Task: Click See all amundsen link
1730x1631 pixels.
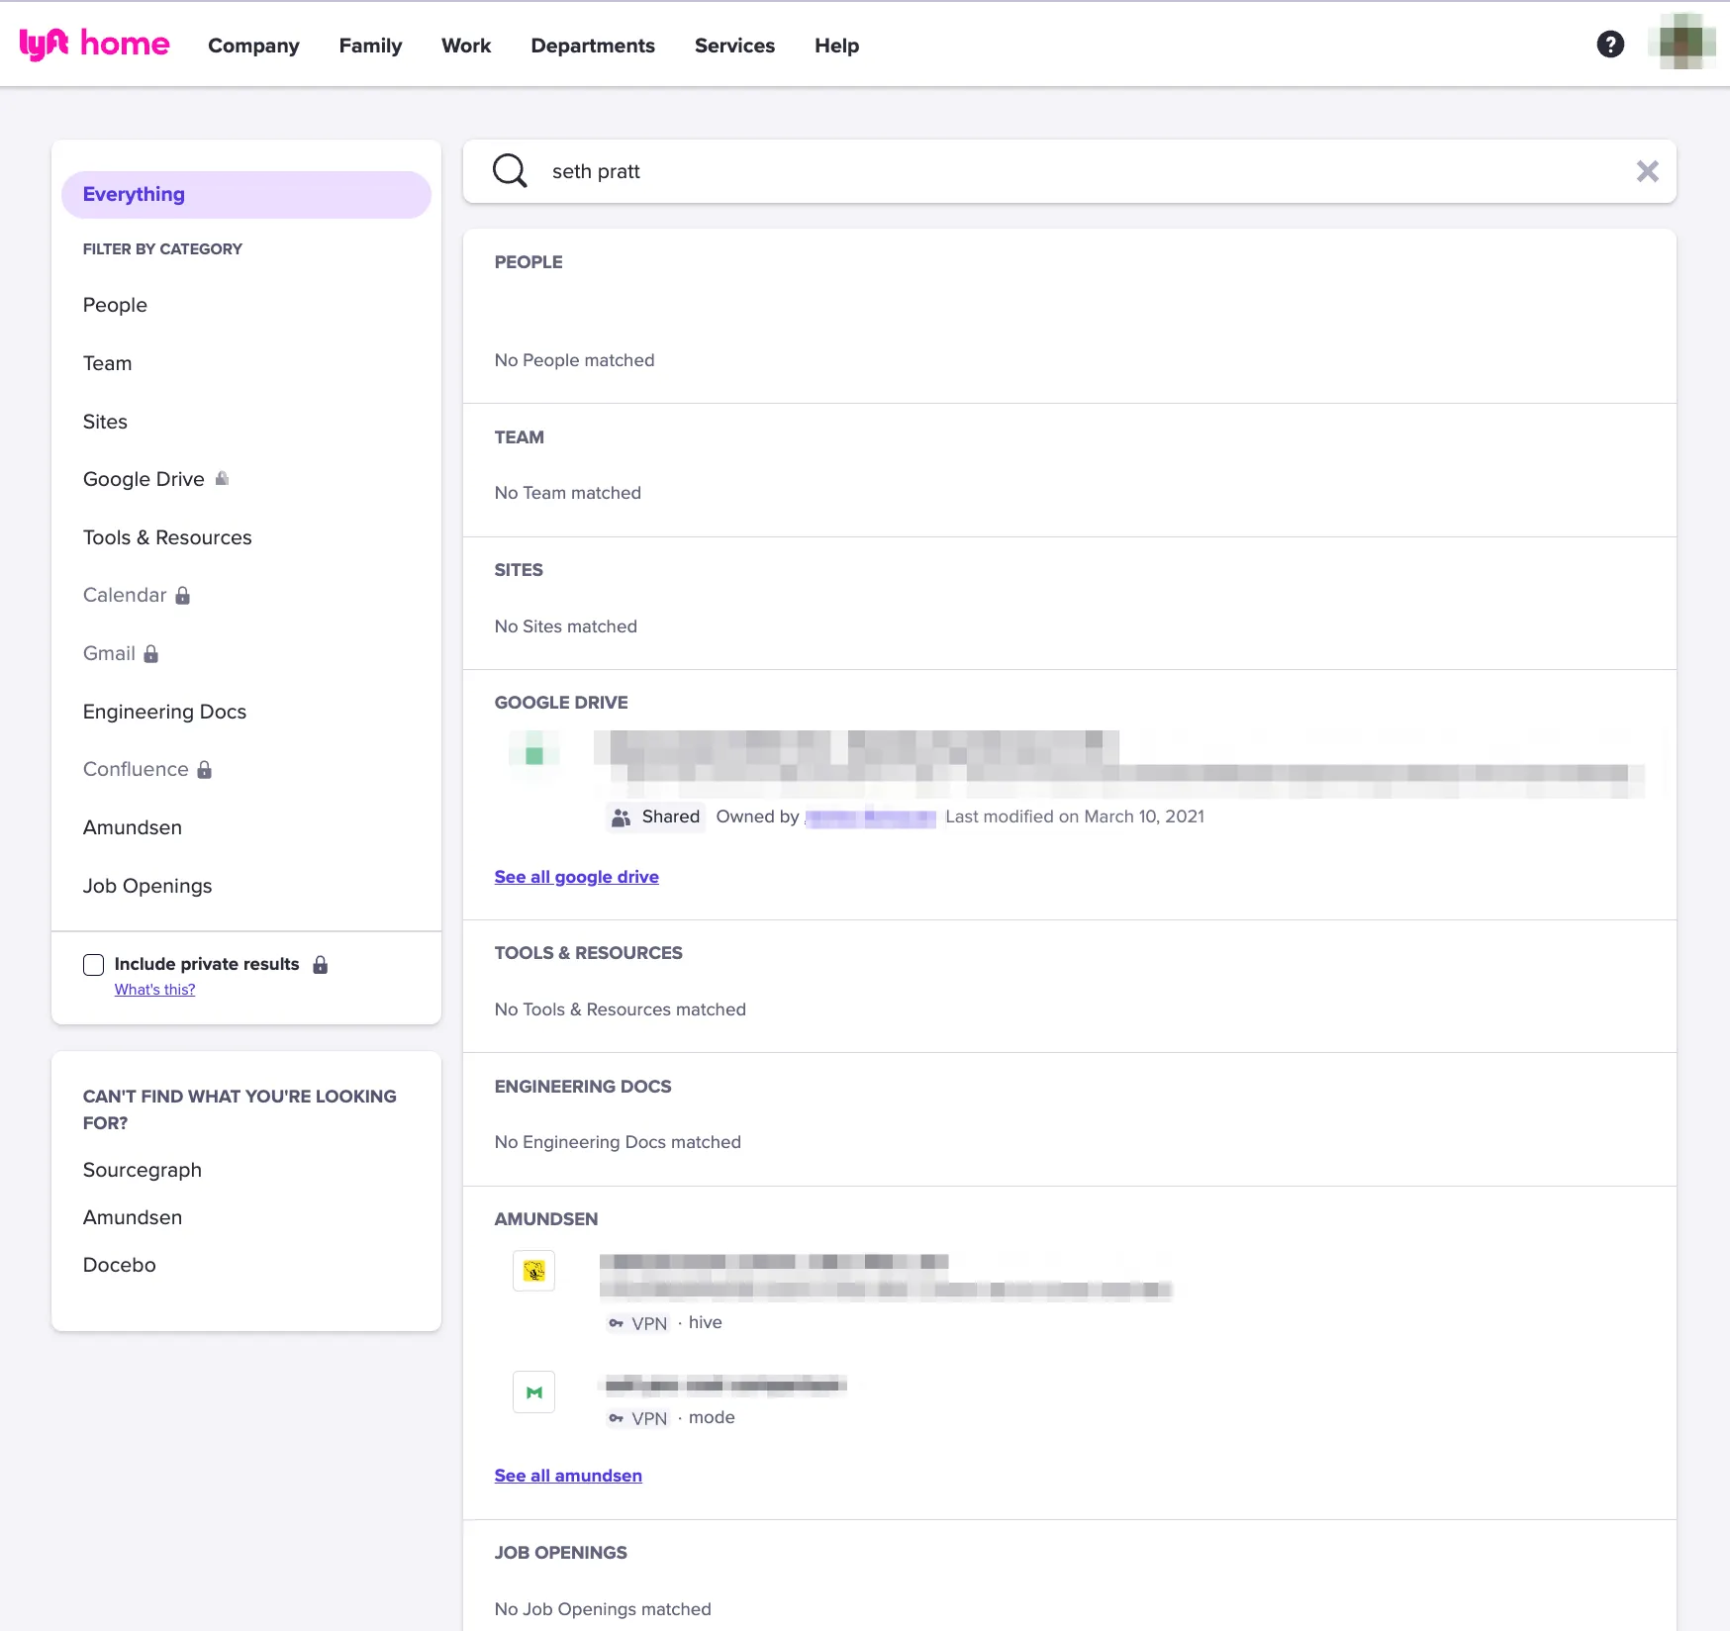Action: (568, 1476)
